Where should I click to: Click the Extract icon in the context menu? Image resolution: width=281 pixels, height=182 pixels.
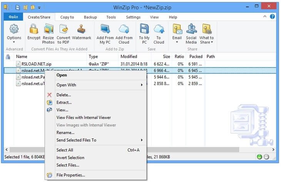point(49,102)
